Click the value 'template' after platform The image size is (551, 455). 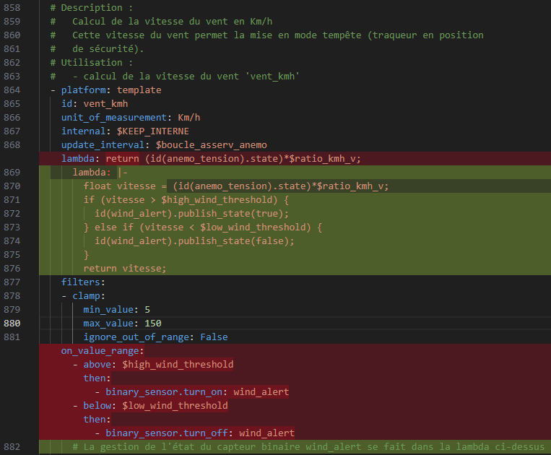(x=139, y=90)
